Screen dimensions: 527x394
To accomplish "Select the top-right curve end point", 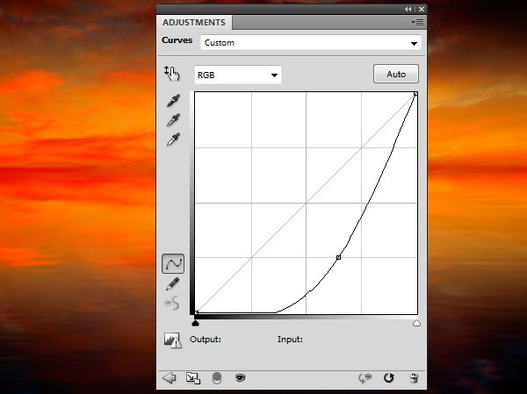I will (x=415, y=94).
